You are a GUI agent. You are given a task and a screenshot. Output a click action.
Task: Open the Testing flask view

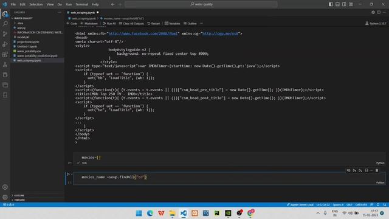[x=5, y=64]
